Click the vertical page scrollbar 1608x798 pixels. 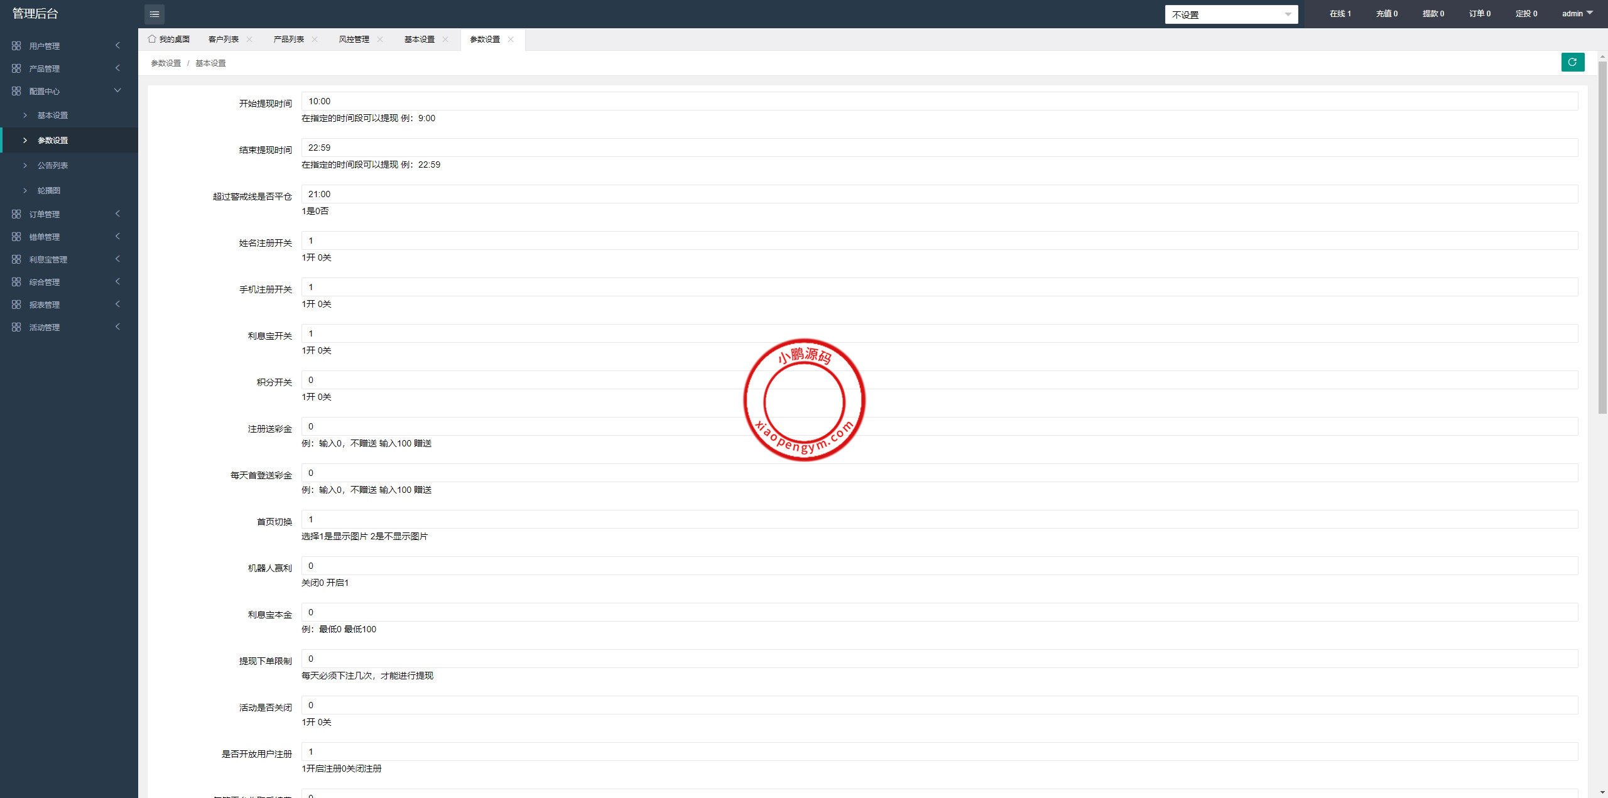pyautogui.click(x=1602, y=239)
